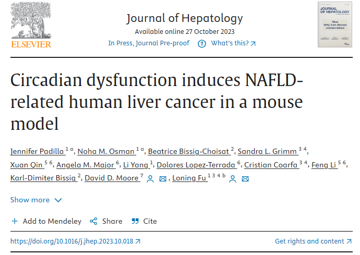This screenshot has height=255, width=360.
Task: Click the Add to Mendeley button
Action: pyautogui.click(x=46, y=221)
